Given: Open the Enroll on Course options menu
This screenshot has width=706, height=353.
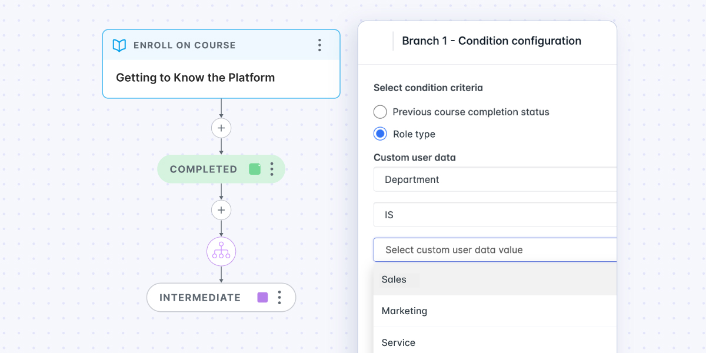Looking at the screenshot, I should [319, 45].
